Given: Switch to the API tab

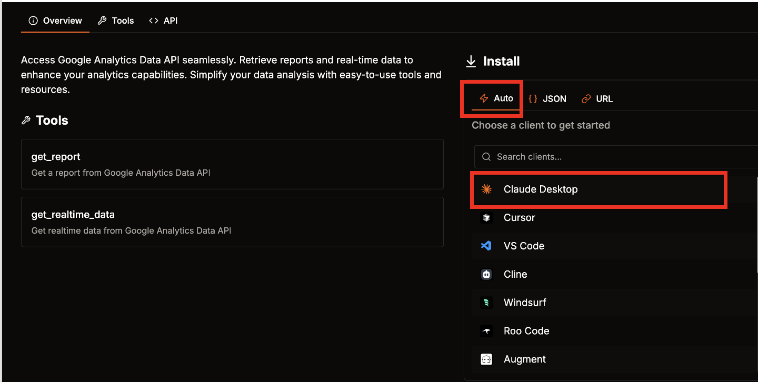Looking at the screenshot, I should coord(163,21).
